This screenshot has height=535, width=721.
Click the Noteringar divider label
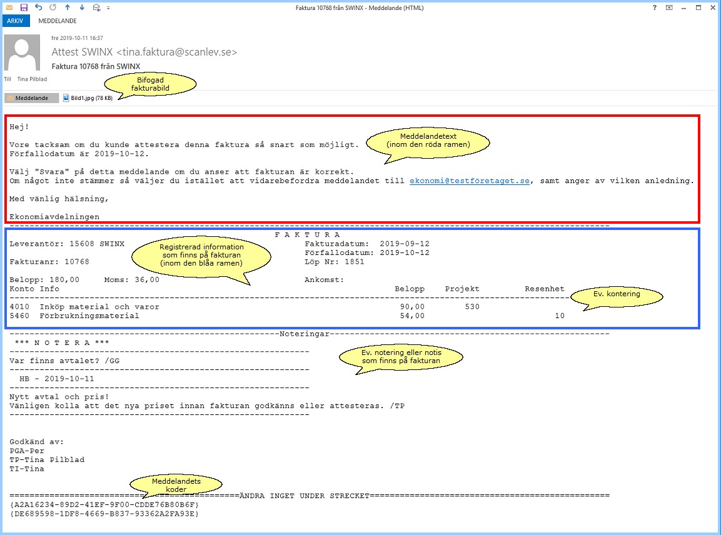click(x=305, y=334)
